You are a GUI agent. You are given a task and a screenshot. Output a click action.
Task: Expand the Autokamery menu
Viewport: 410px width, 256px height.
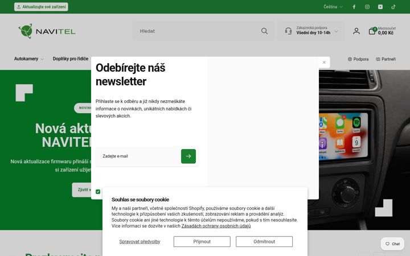point(29,59)
